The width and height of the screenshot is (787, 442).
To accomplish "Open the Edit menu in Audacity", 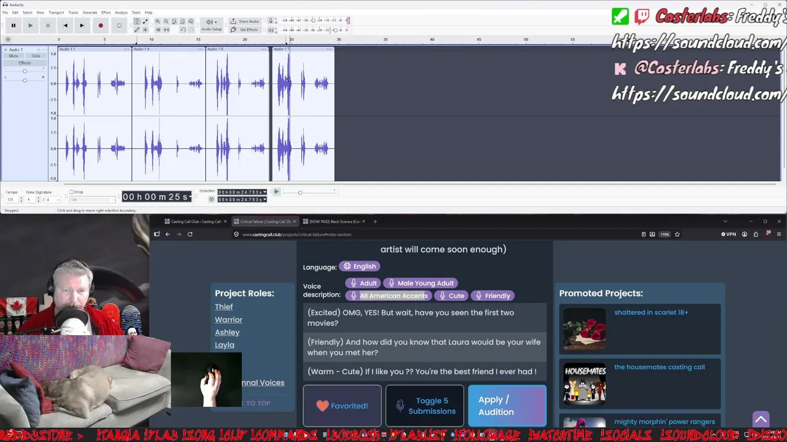I will click(x=15, y=12).
